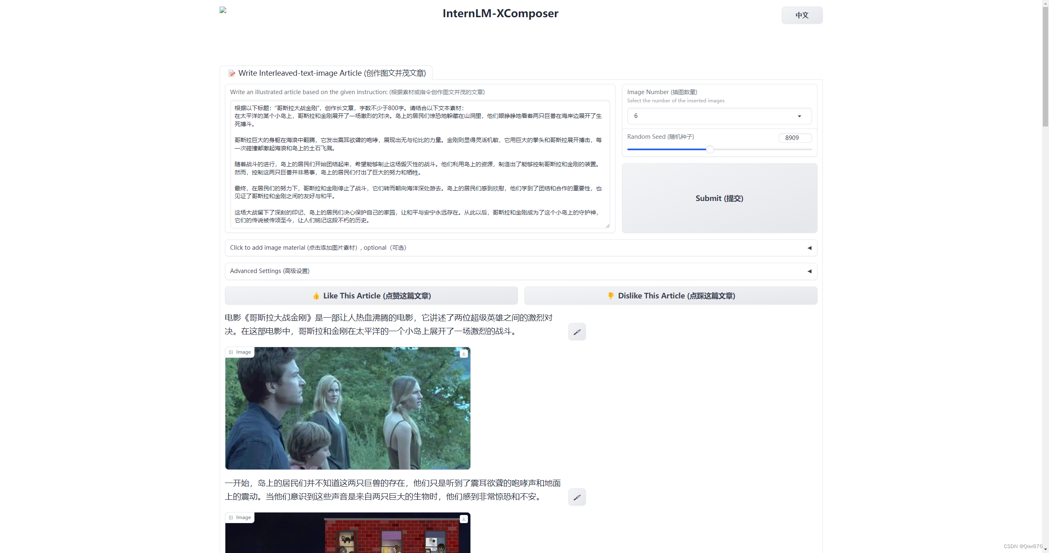Download the first generated image

[463, 353]
